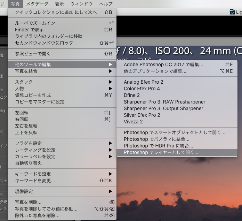Open Silver Efex Pro 2
The width and height of the screenshot is (242, 221).
[177, 115]
